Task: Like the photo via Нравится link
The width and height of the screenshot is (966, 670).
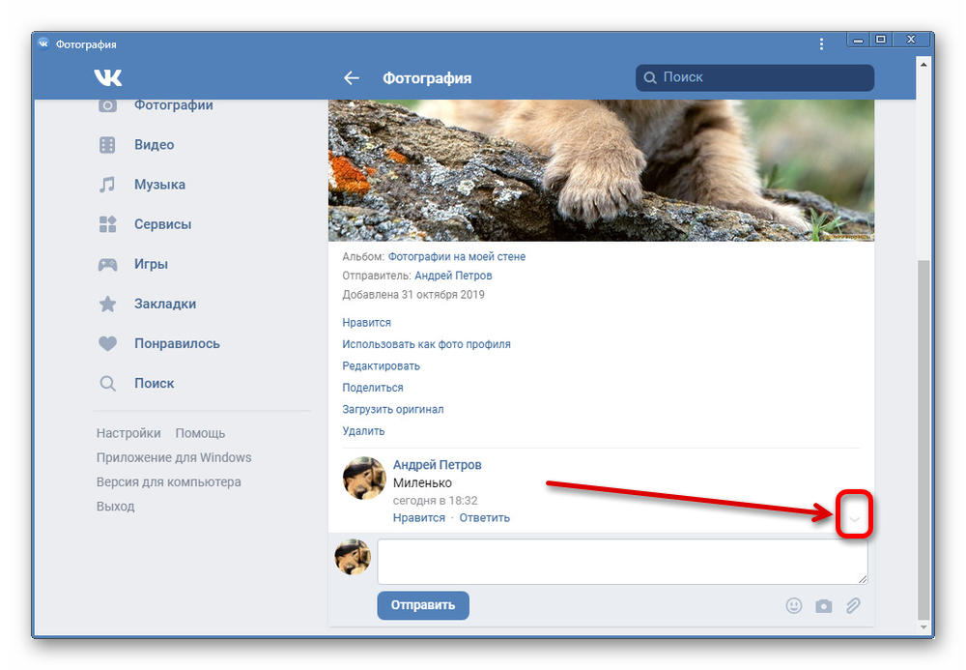Action: 366,322
